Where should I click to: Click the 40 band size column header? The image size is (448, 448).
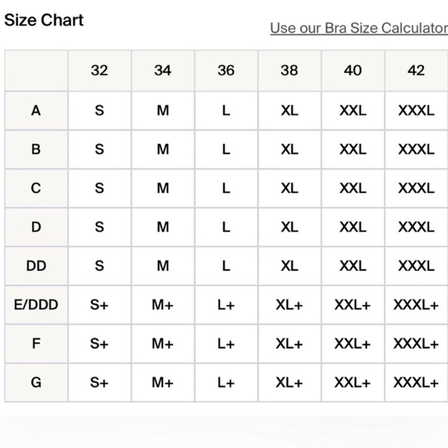[x=353, y=71]
